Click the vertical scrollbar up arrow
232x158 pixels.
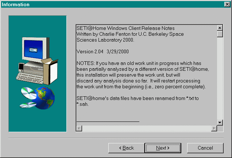tap(220, 28)
